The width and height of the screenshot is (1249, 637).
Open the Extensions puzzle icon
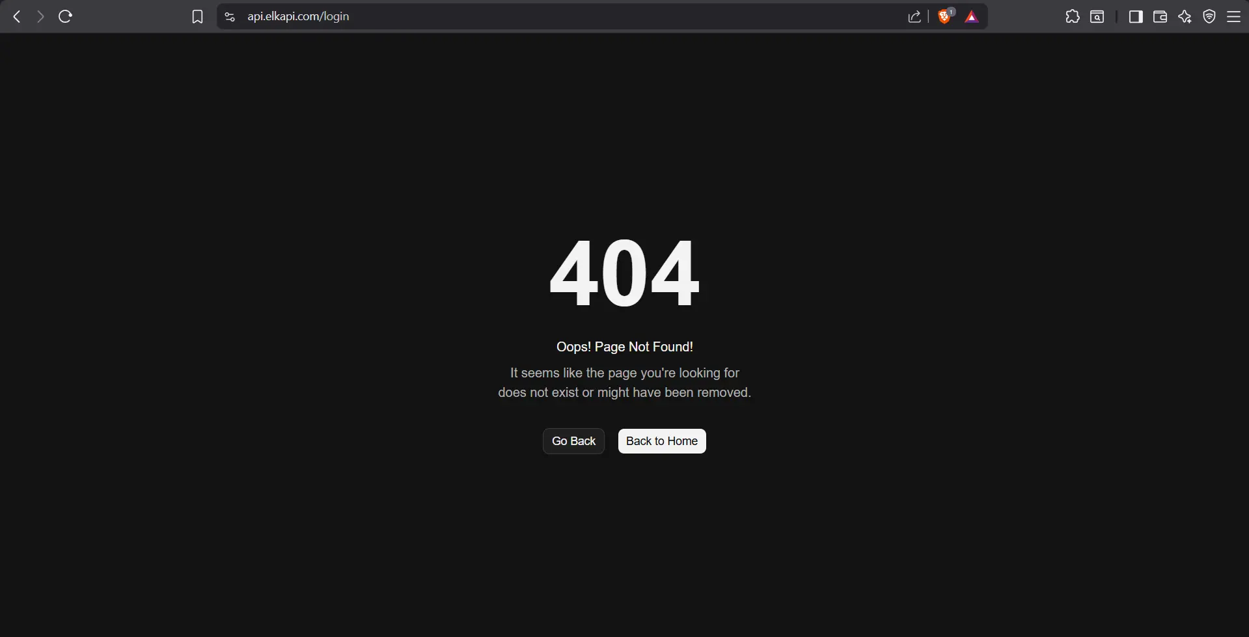pyautogui.click(x=1073, y=17)
